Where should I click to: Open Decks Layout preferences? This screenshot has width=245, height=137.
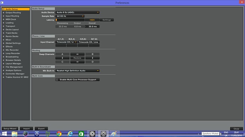12,30
